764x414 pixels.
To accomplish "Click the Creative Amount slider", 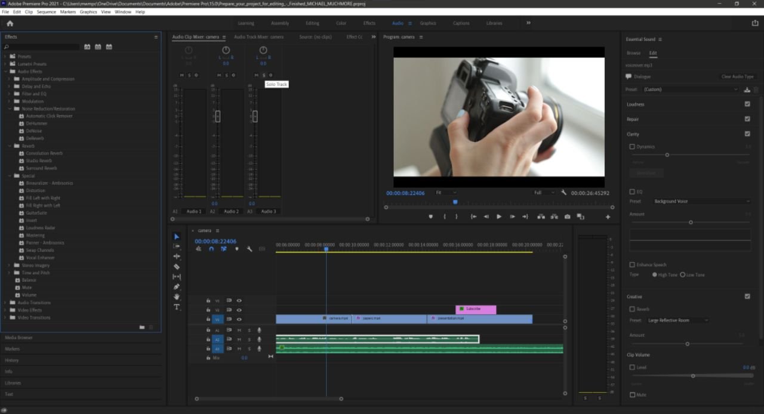I will (x=687, y=344).
